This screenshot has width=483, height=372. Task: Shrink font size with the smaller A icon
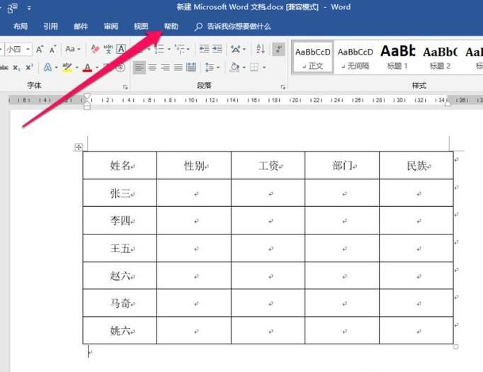click(x=52, y=49)
